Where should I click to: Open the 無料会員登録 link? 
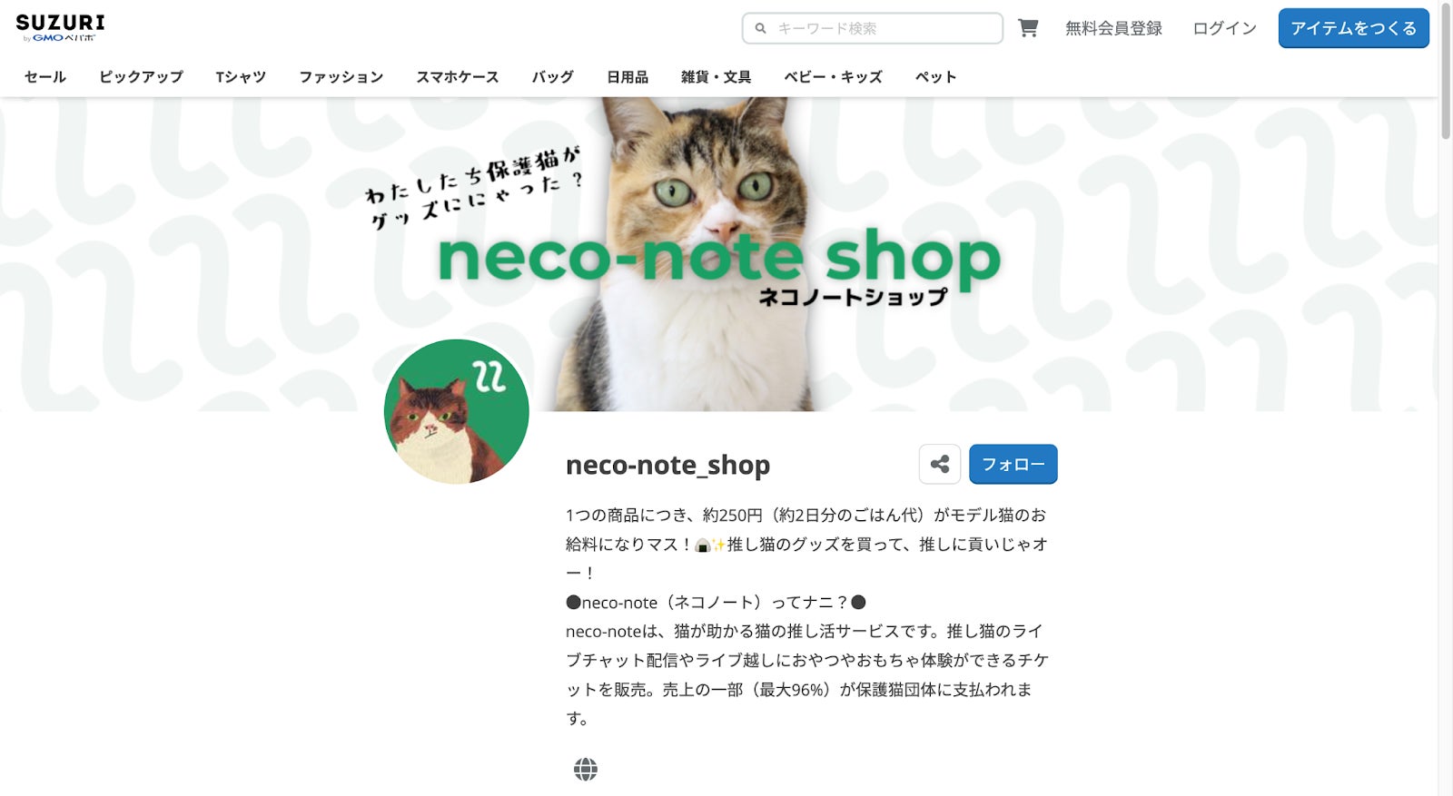(1113, 28)
